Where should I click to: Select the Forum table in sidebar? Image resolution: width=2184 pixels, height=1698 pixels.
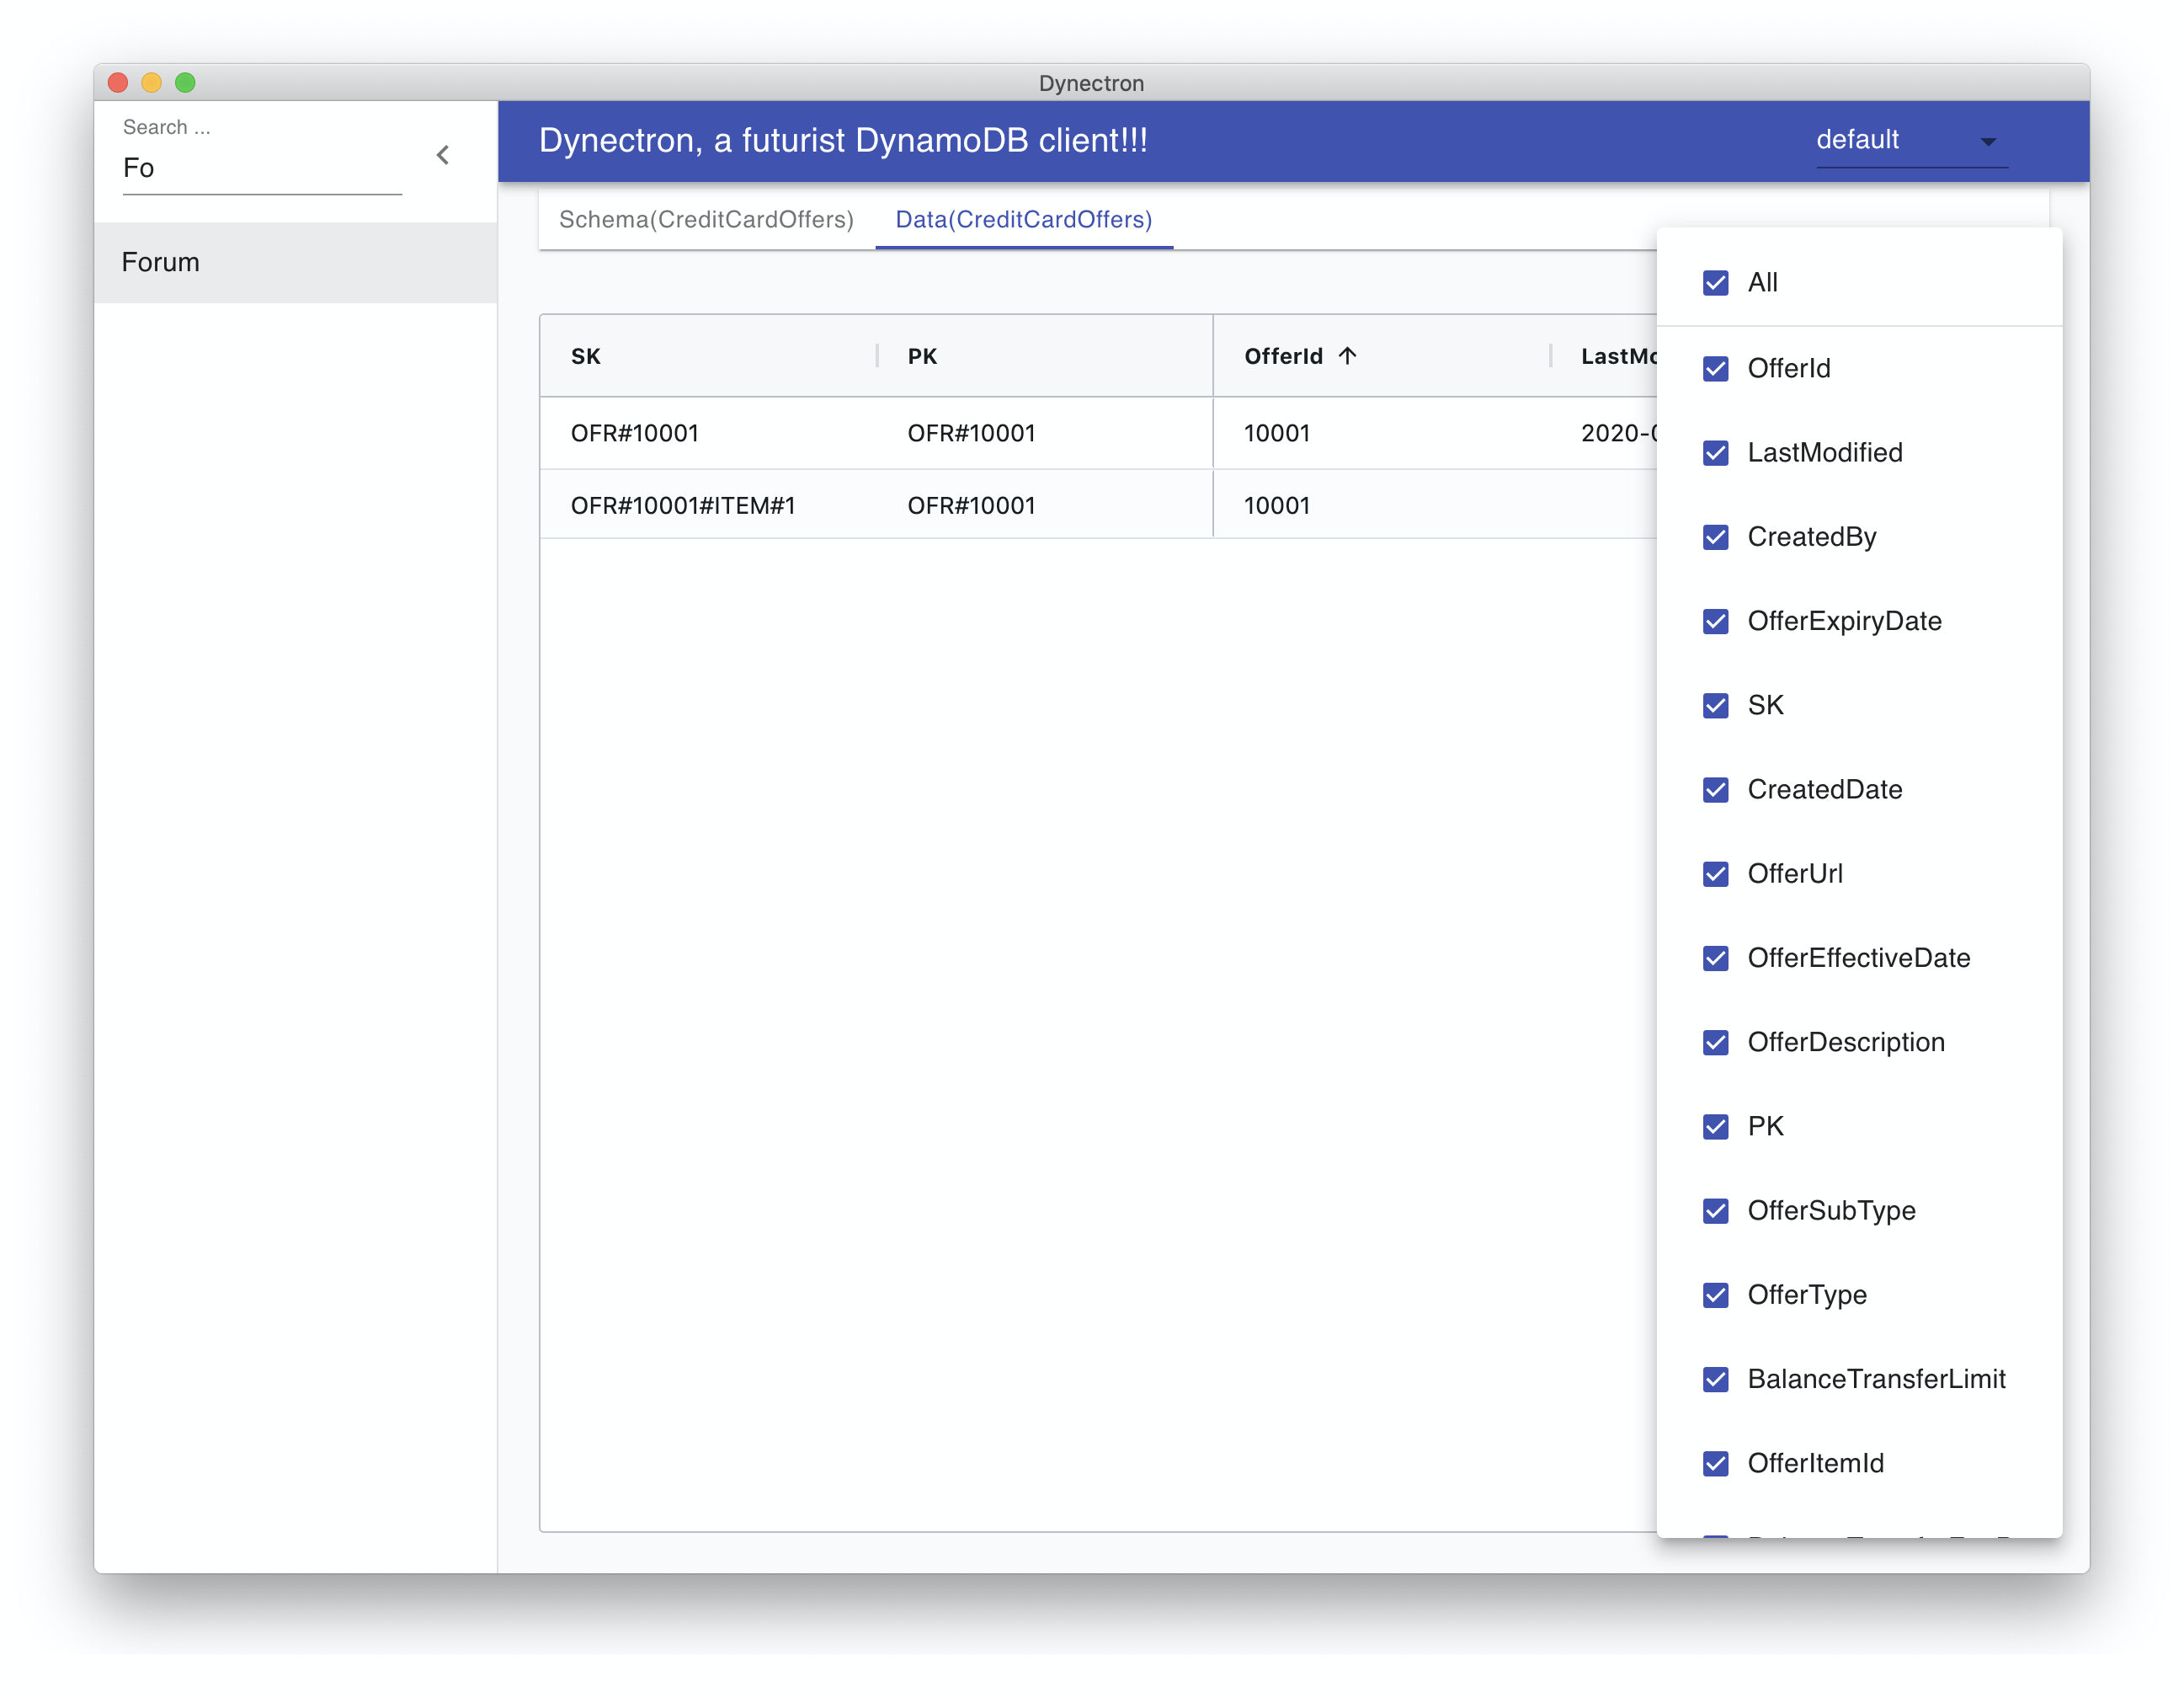(161, 262)
